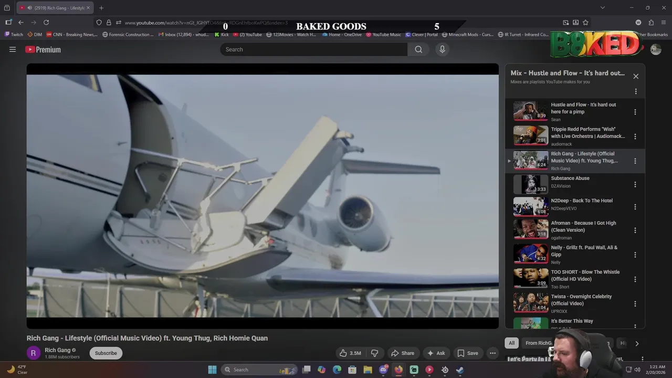Click the video player to pause
Image resolution: width=672 pixels, height=378 pixels.
(x=262, y=196)
